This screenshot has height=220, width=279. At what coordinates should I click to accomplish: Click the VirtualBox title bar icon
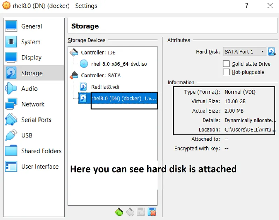point(6,6)
